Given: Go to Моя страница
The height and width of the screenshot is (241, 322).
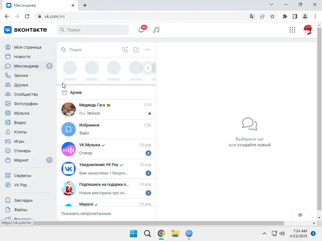Looking at the screenshot, I should click(x=28, y=47).
